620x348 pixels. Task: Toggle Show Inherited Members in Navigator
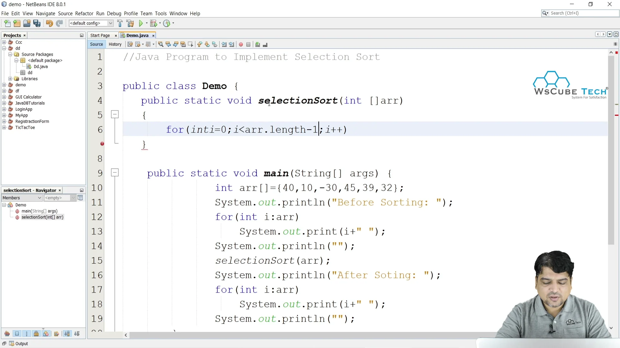pyautogui.click(x=7, y=334)
